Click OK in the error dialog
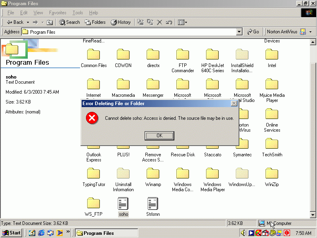The image size is (317, 238). pyautogui.click(x=159, y=136)
